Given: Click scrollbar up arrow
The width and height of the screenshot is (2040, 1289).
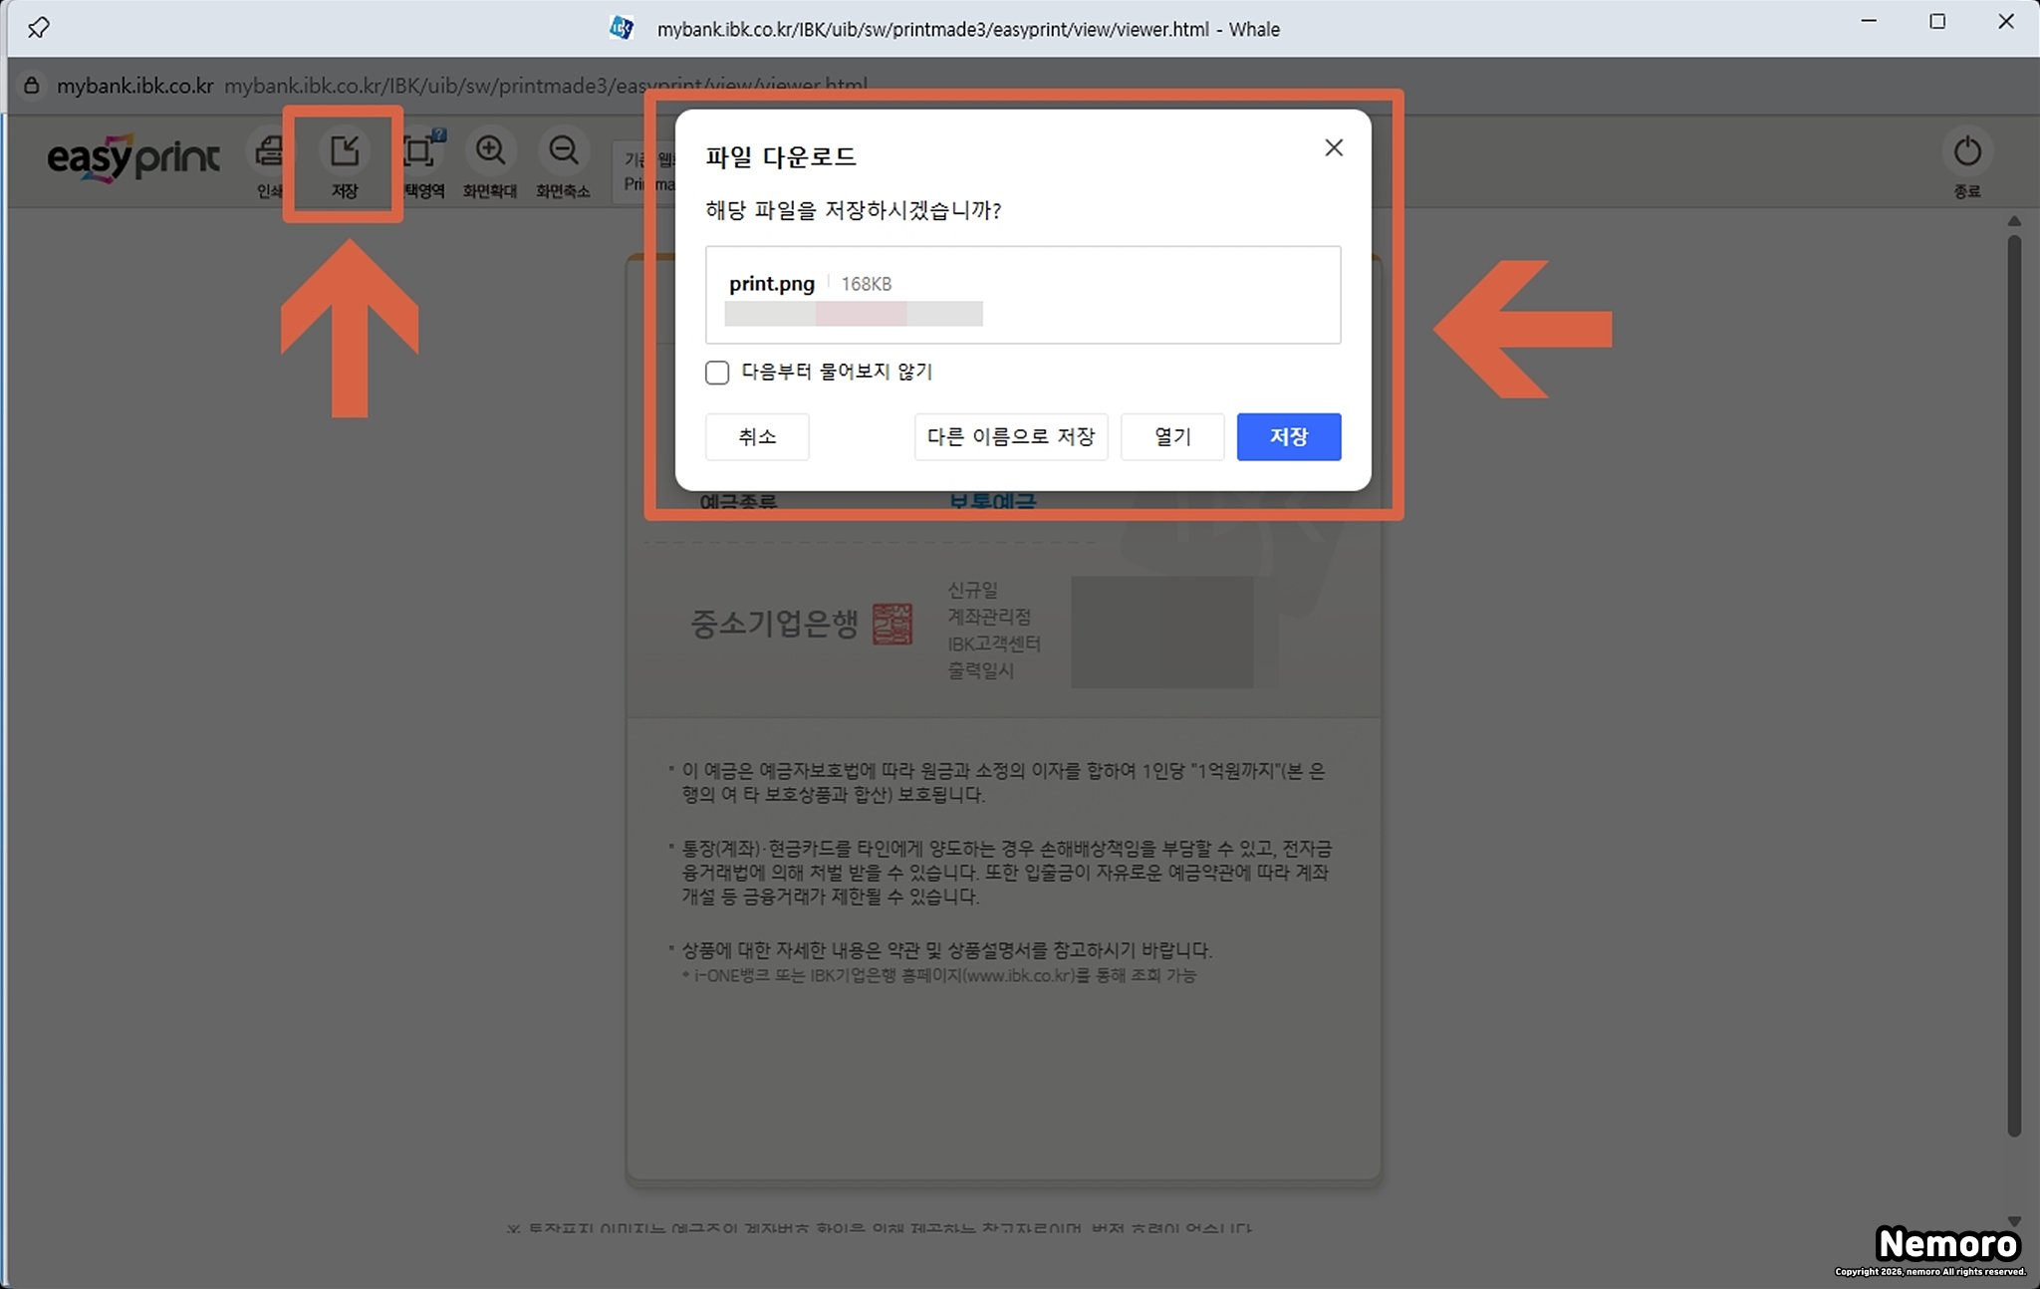Looking at the screenshot, I should click(2013, 221).
